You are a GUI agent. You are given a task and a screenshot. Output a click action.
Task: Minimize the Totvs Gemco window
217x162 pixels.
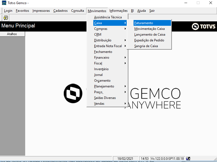[x=186, y=3]
